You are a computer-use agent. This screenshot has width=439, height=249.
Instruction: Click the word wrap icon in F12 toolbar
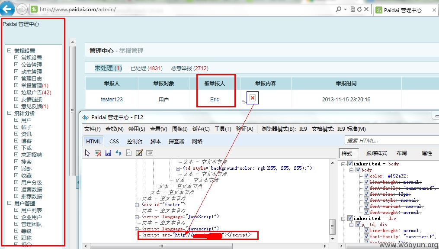click(150, 153)
